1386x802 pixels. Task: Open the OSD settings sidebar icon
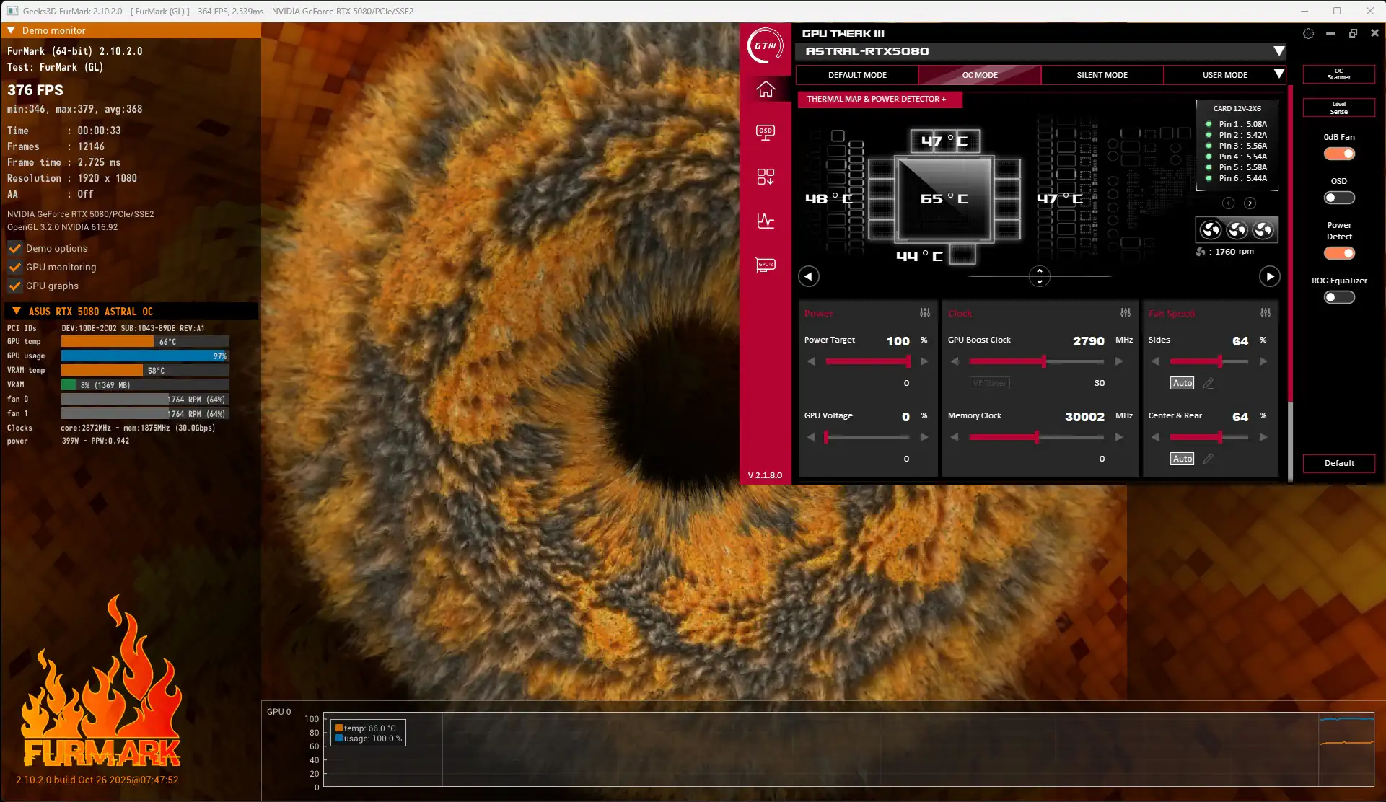click(766, 133)
